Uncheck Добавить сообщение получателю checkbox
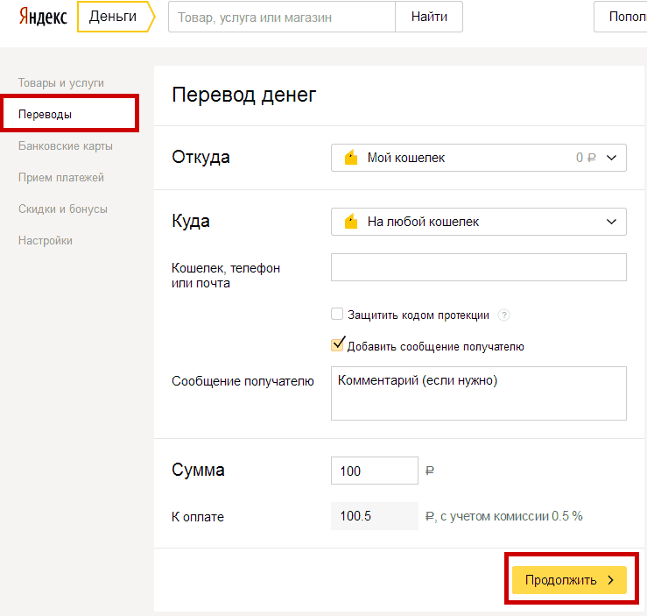Viewport: 647px width, 616px height. [338, 344]
